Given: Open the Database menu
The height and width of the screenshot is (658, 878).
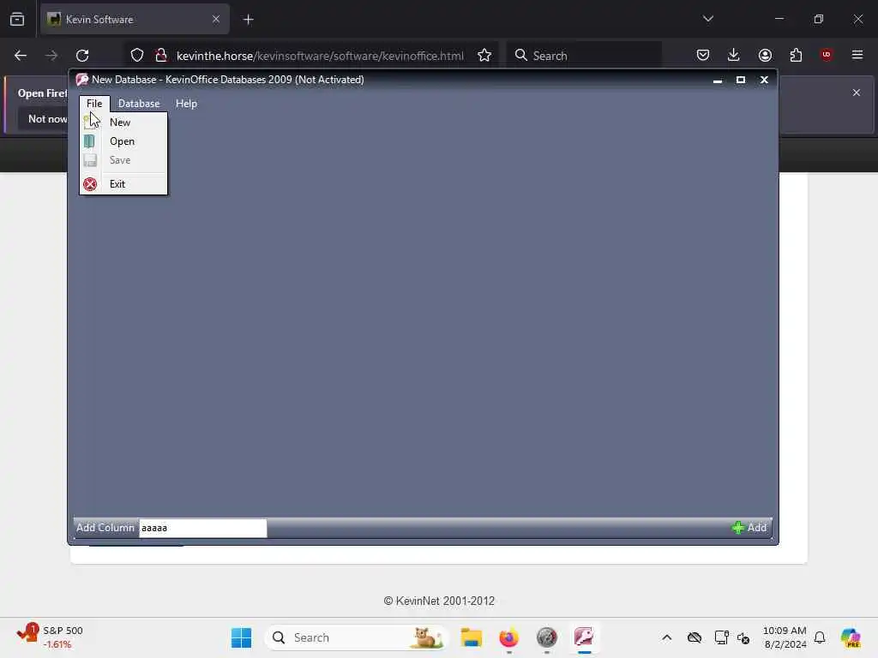Looking at the screenshot, I should 139,104.
